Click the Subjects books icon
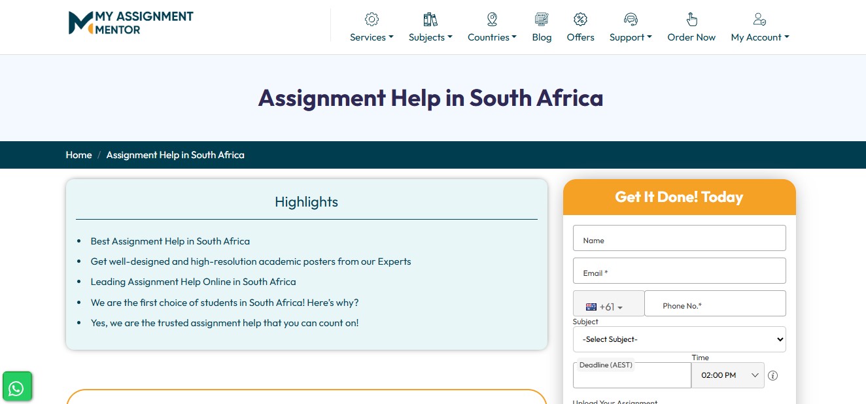866x404 pixels. [430, 19]
